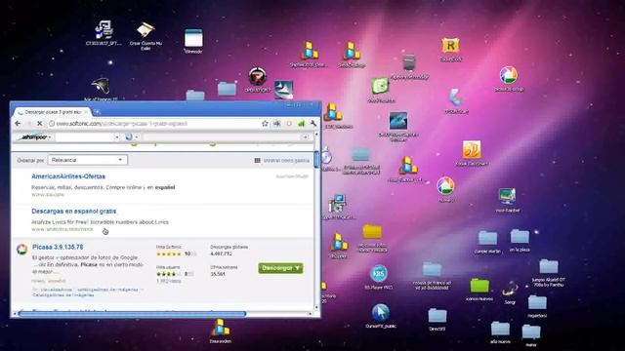Click the horizontal scrollbar in Chrome

coord(132,314)
